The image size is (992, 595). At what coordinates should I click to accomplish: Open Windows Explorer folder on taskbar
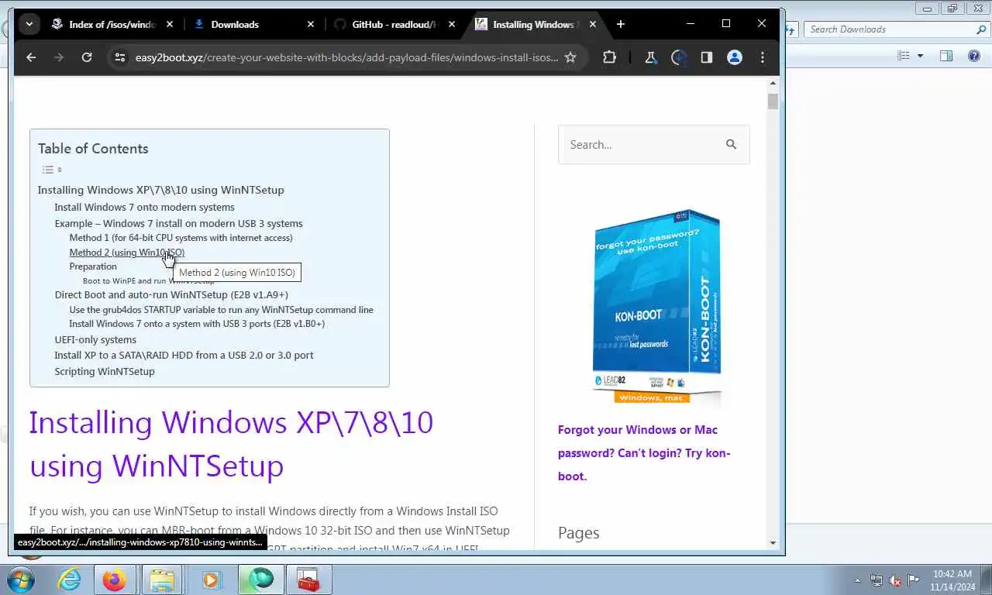(162, 580)
